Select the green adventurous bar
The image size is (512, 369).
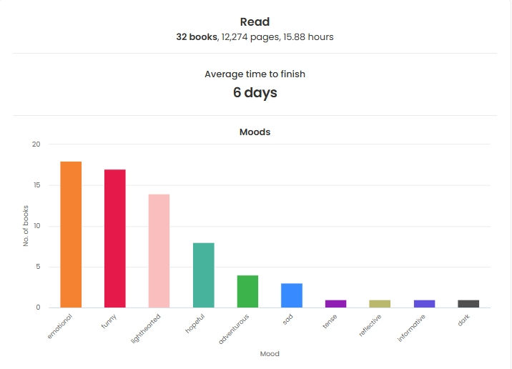point(247,291)
